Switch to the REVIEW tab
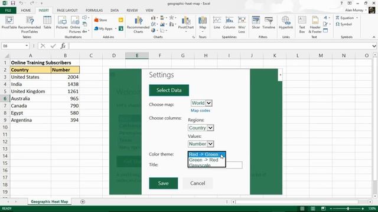This screenshot has height=212, width=378. 132,11
